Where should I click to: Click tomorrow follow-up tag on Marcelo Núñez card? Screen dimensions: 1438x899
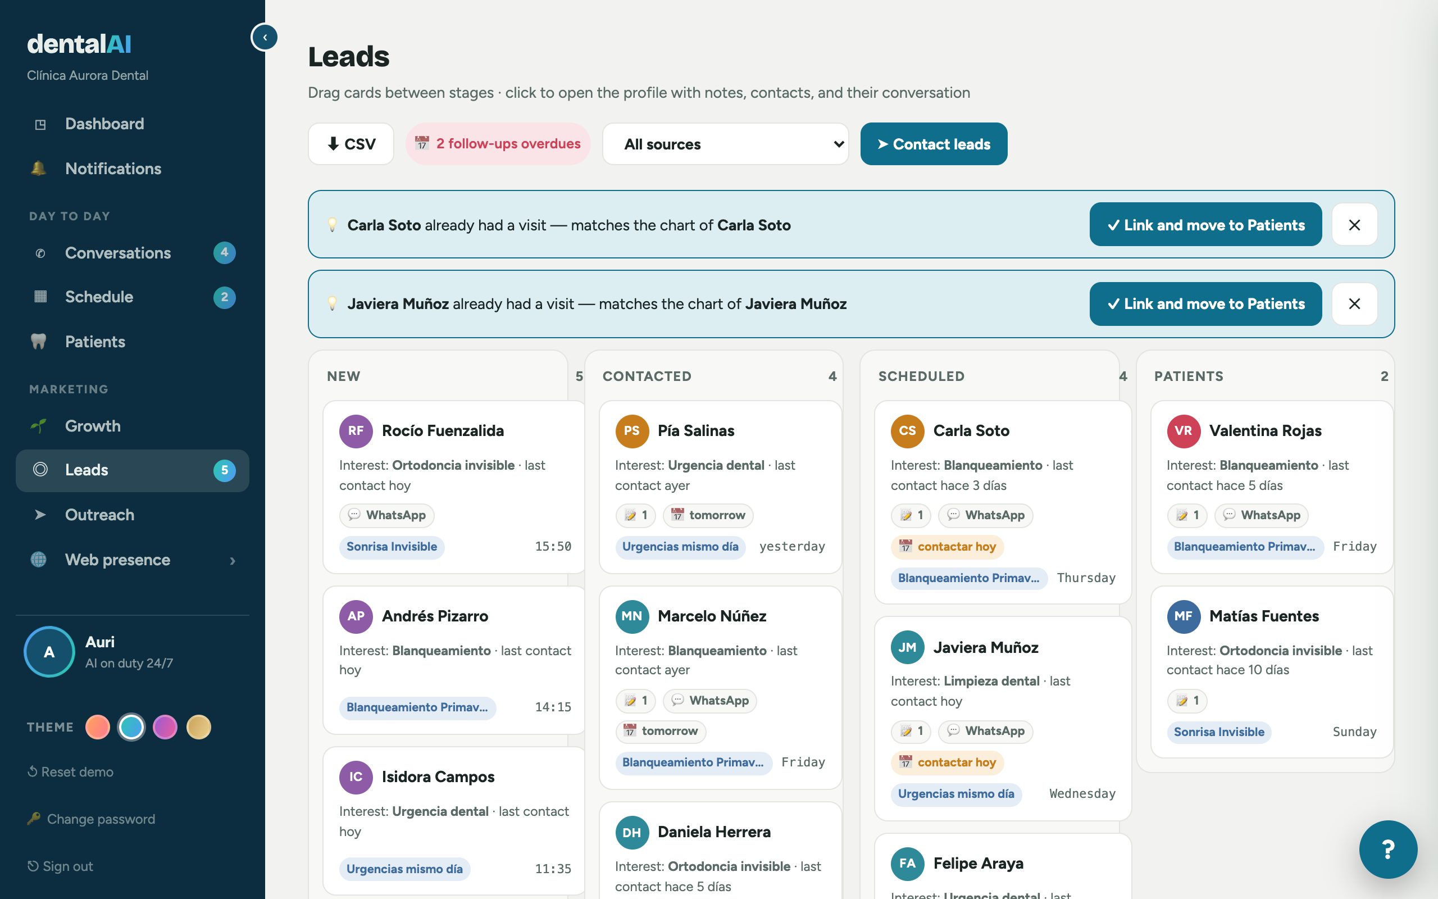click(x=661, y=732)
